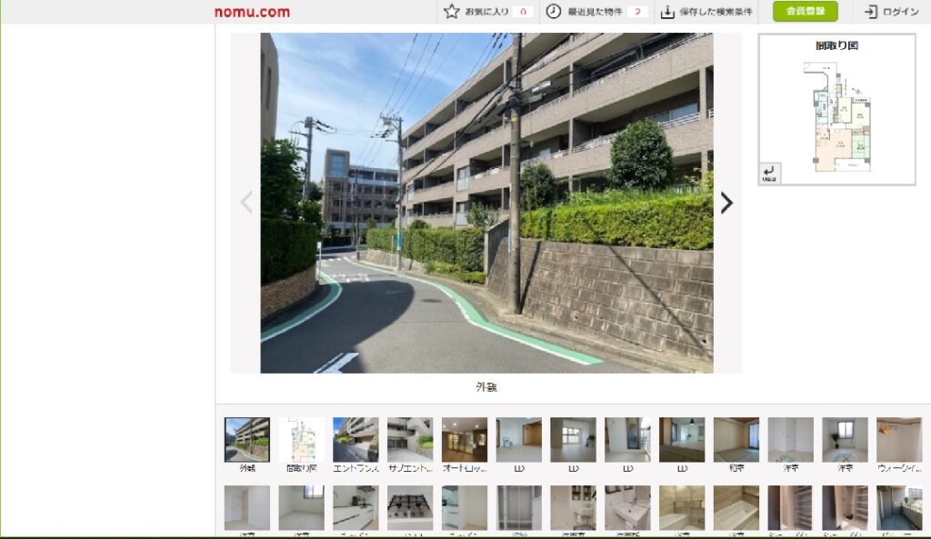Select the bathroom sink thumbnail
Image resolution: width=931 pixels, height=539 pixels.
pos(627,508)
